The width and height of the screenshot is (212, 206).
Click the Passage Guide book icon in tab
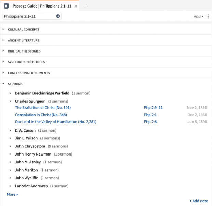6,6
